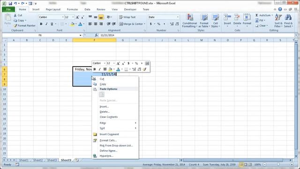Open the ribbon font name dropdown
300x169 pixels.
[63, 17]
